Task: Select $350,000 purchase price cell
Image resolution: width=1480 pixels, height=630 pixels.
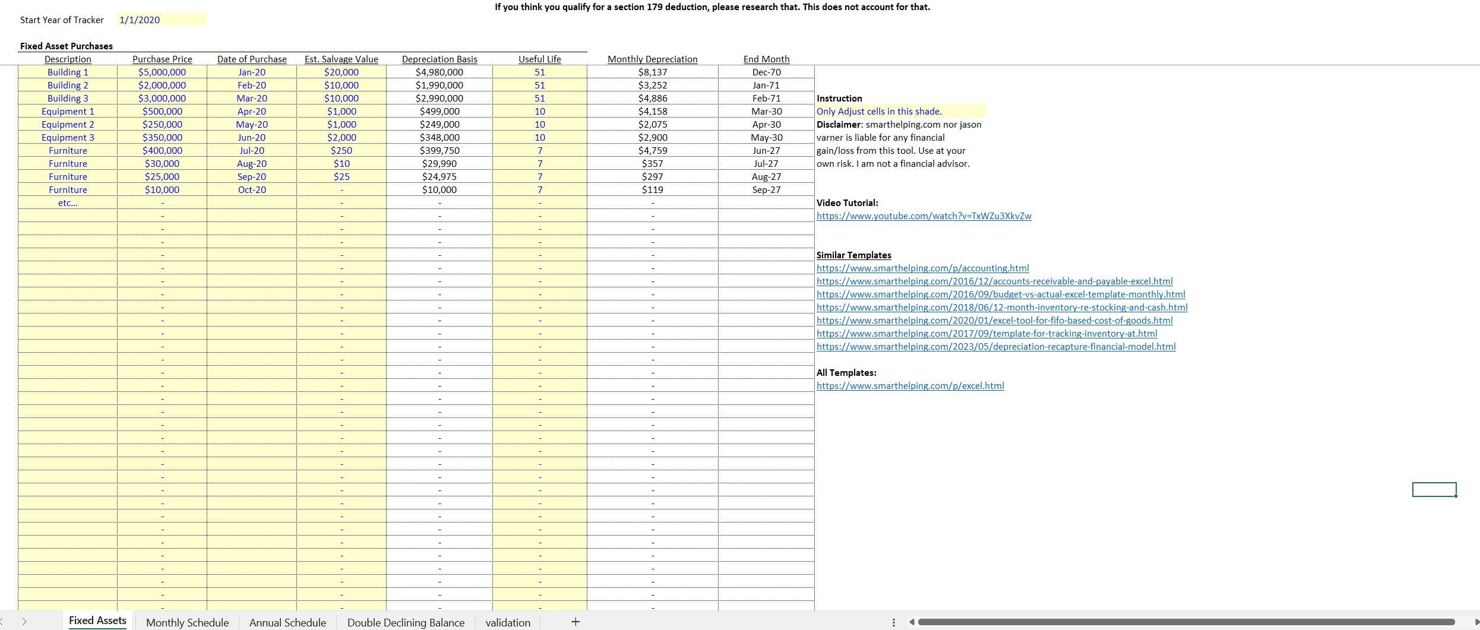Action: [x=162, y=138]
